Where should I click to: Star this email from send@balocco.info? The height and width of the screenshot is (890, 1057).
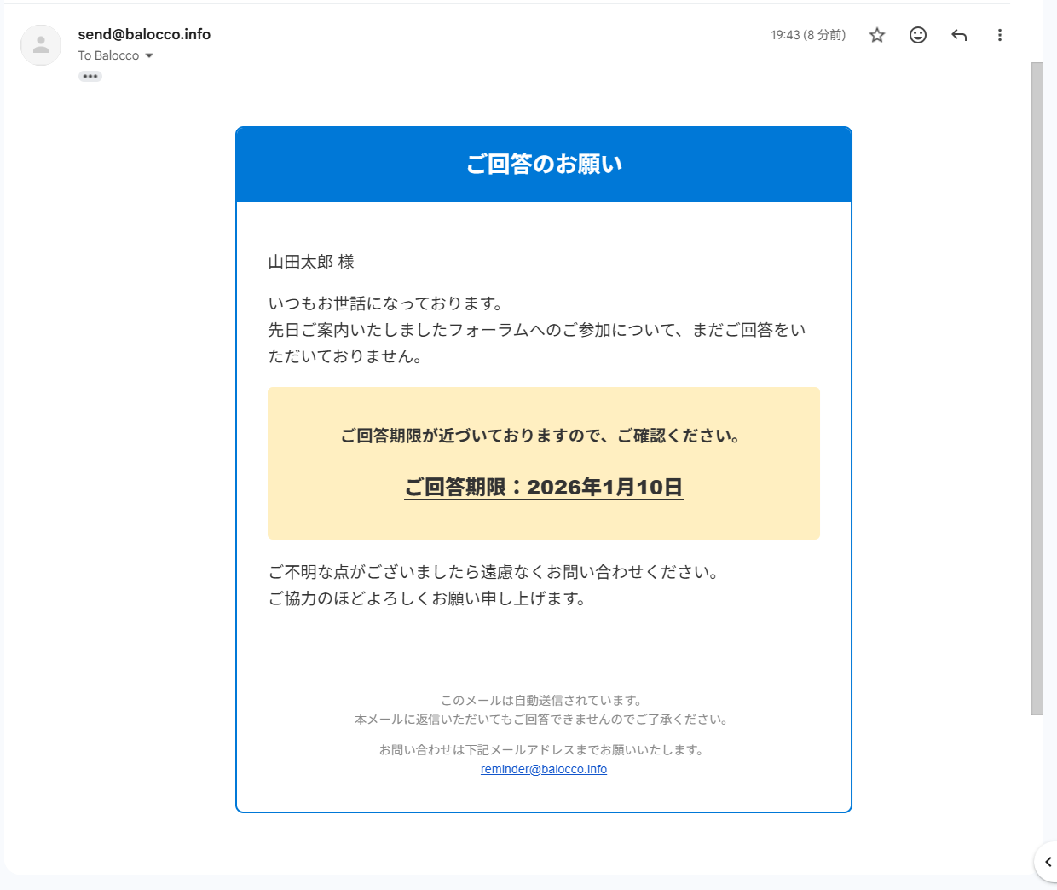click(x=877, y=35)
